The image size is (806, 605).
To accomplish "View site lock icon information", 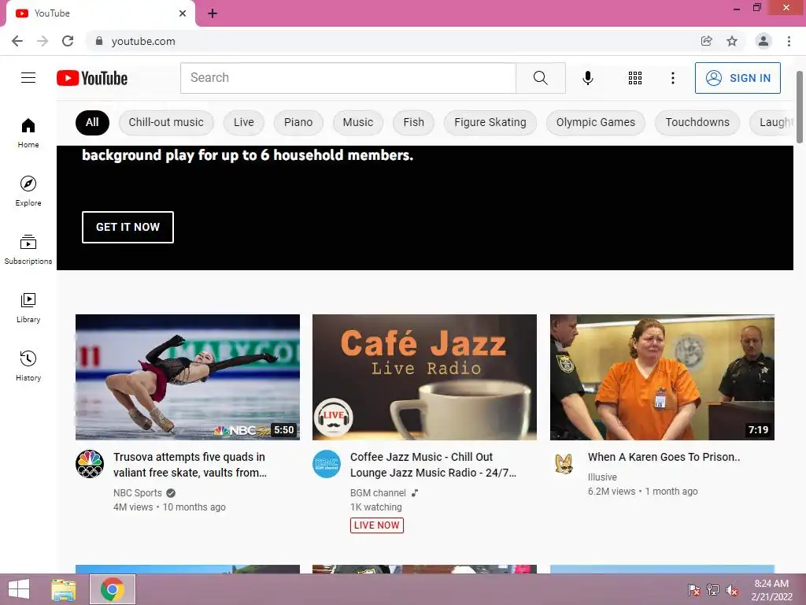I will (x=99, y=41).
